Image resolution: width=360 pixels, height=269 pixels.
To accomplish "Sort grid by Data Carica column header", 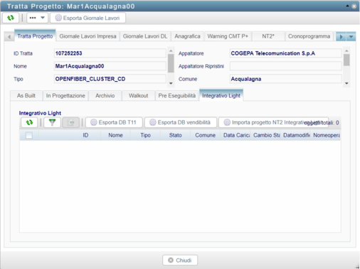I will tap(235, 135).
